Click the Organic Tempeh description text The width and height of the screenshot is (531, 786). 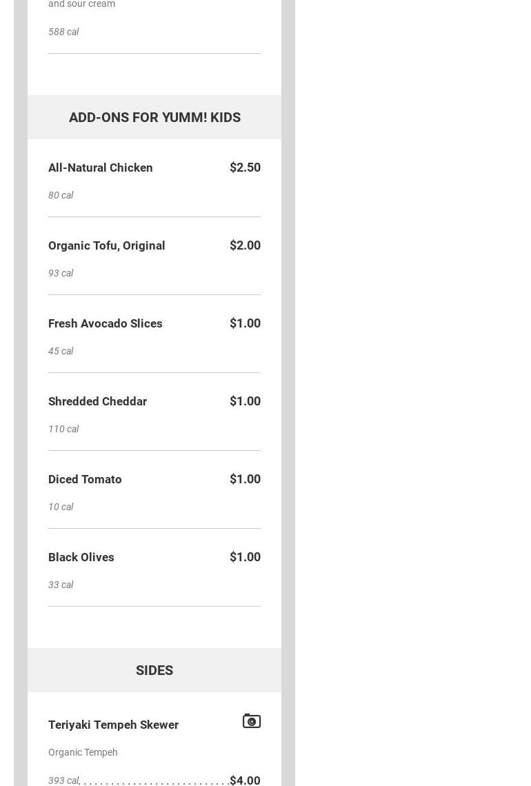coord(83,752)
